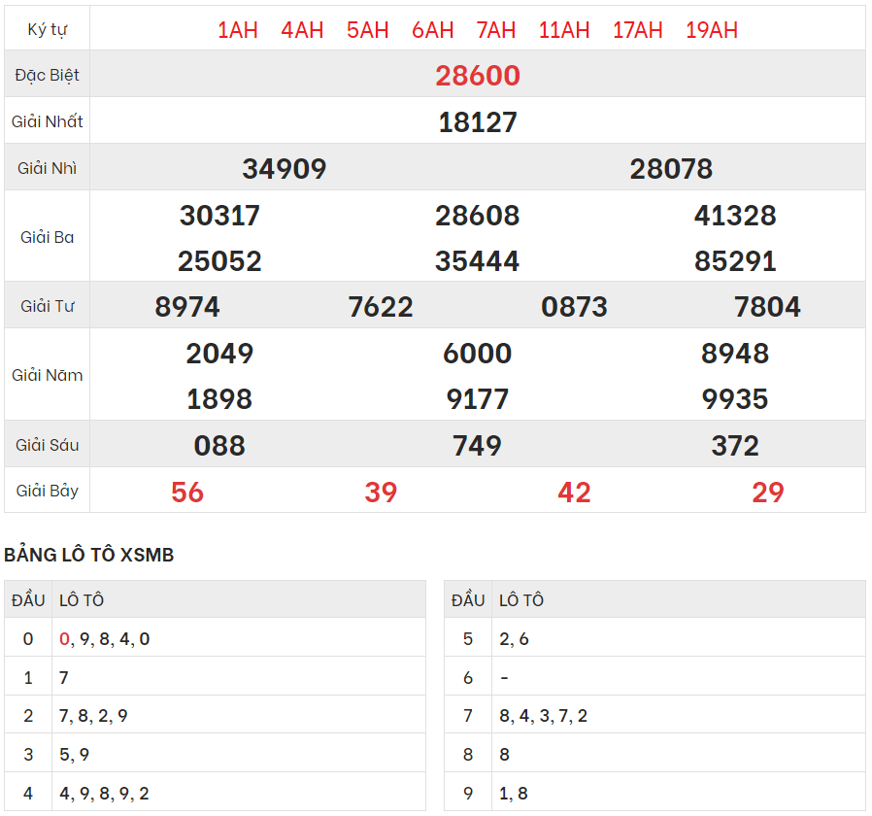Click the Đặc Biệt row label
Image resolution: width=872 pixels, height=816 pixels.
48,76
